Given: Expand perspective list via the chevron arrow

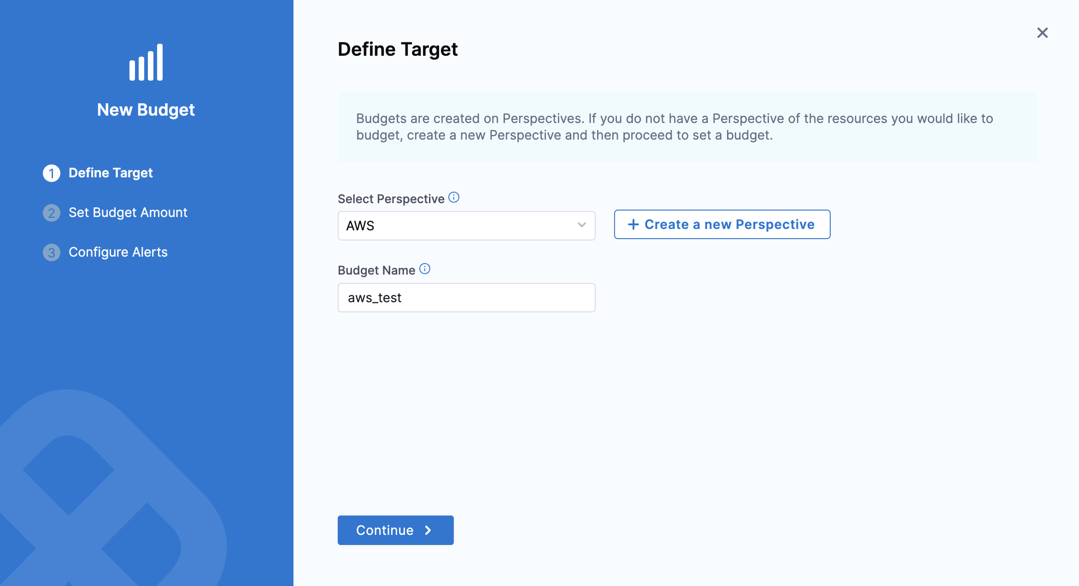Looking at the screenshot, I should coord(582,225).
